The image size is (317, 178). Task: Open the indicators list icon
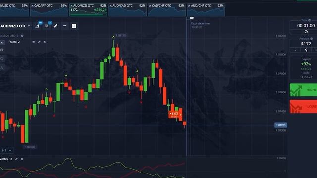pyautogui.click(x=47, y=26)
